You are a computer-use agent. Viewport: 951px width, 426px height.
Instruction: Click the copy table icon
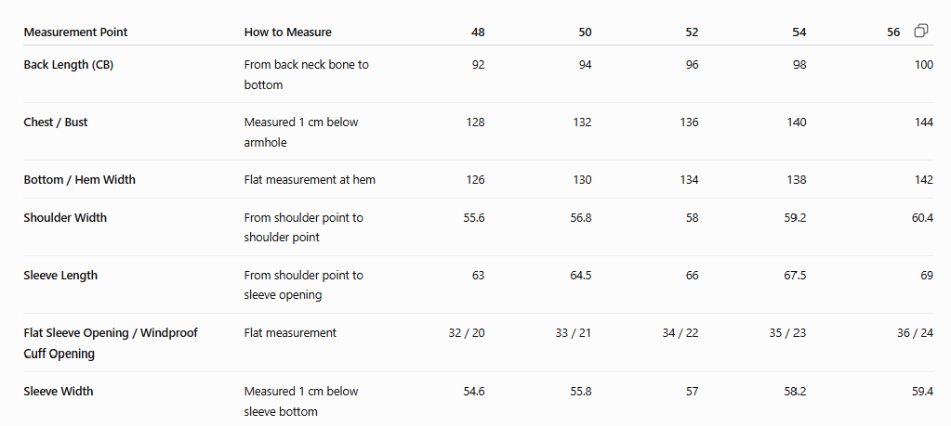tap(920, 31)
